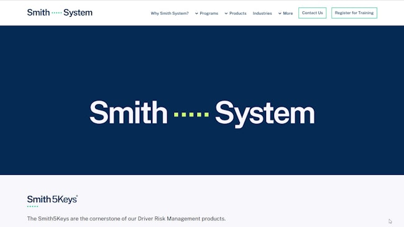This screenshot has width=404, height=227.
Task: Open the Why Smith System? page
Action: pyautogui.click(x=170, y=14)
